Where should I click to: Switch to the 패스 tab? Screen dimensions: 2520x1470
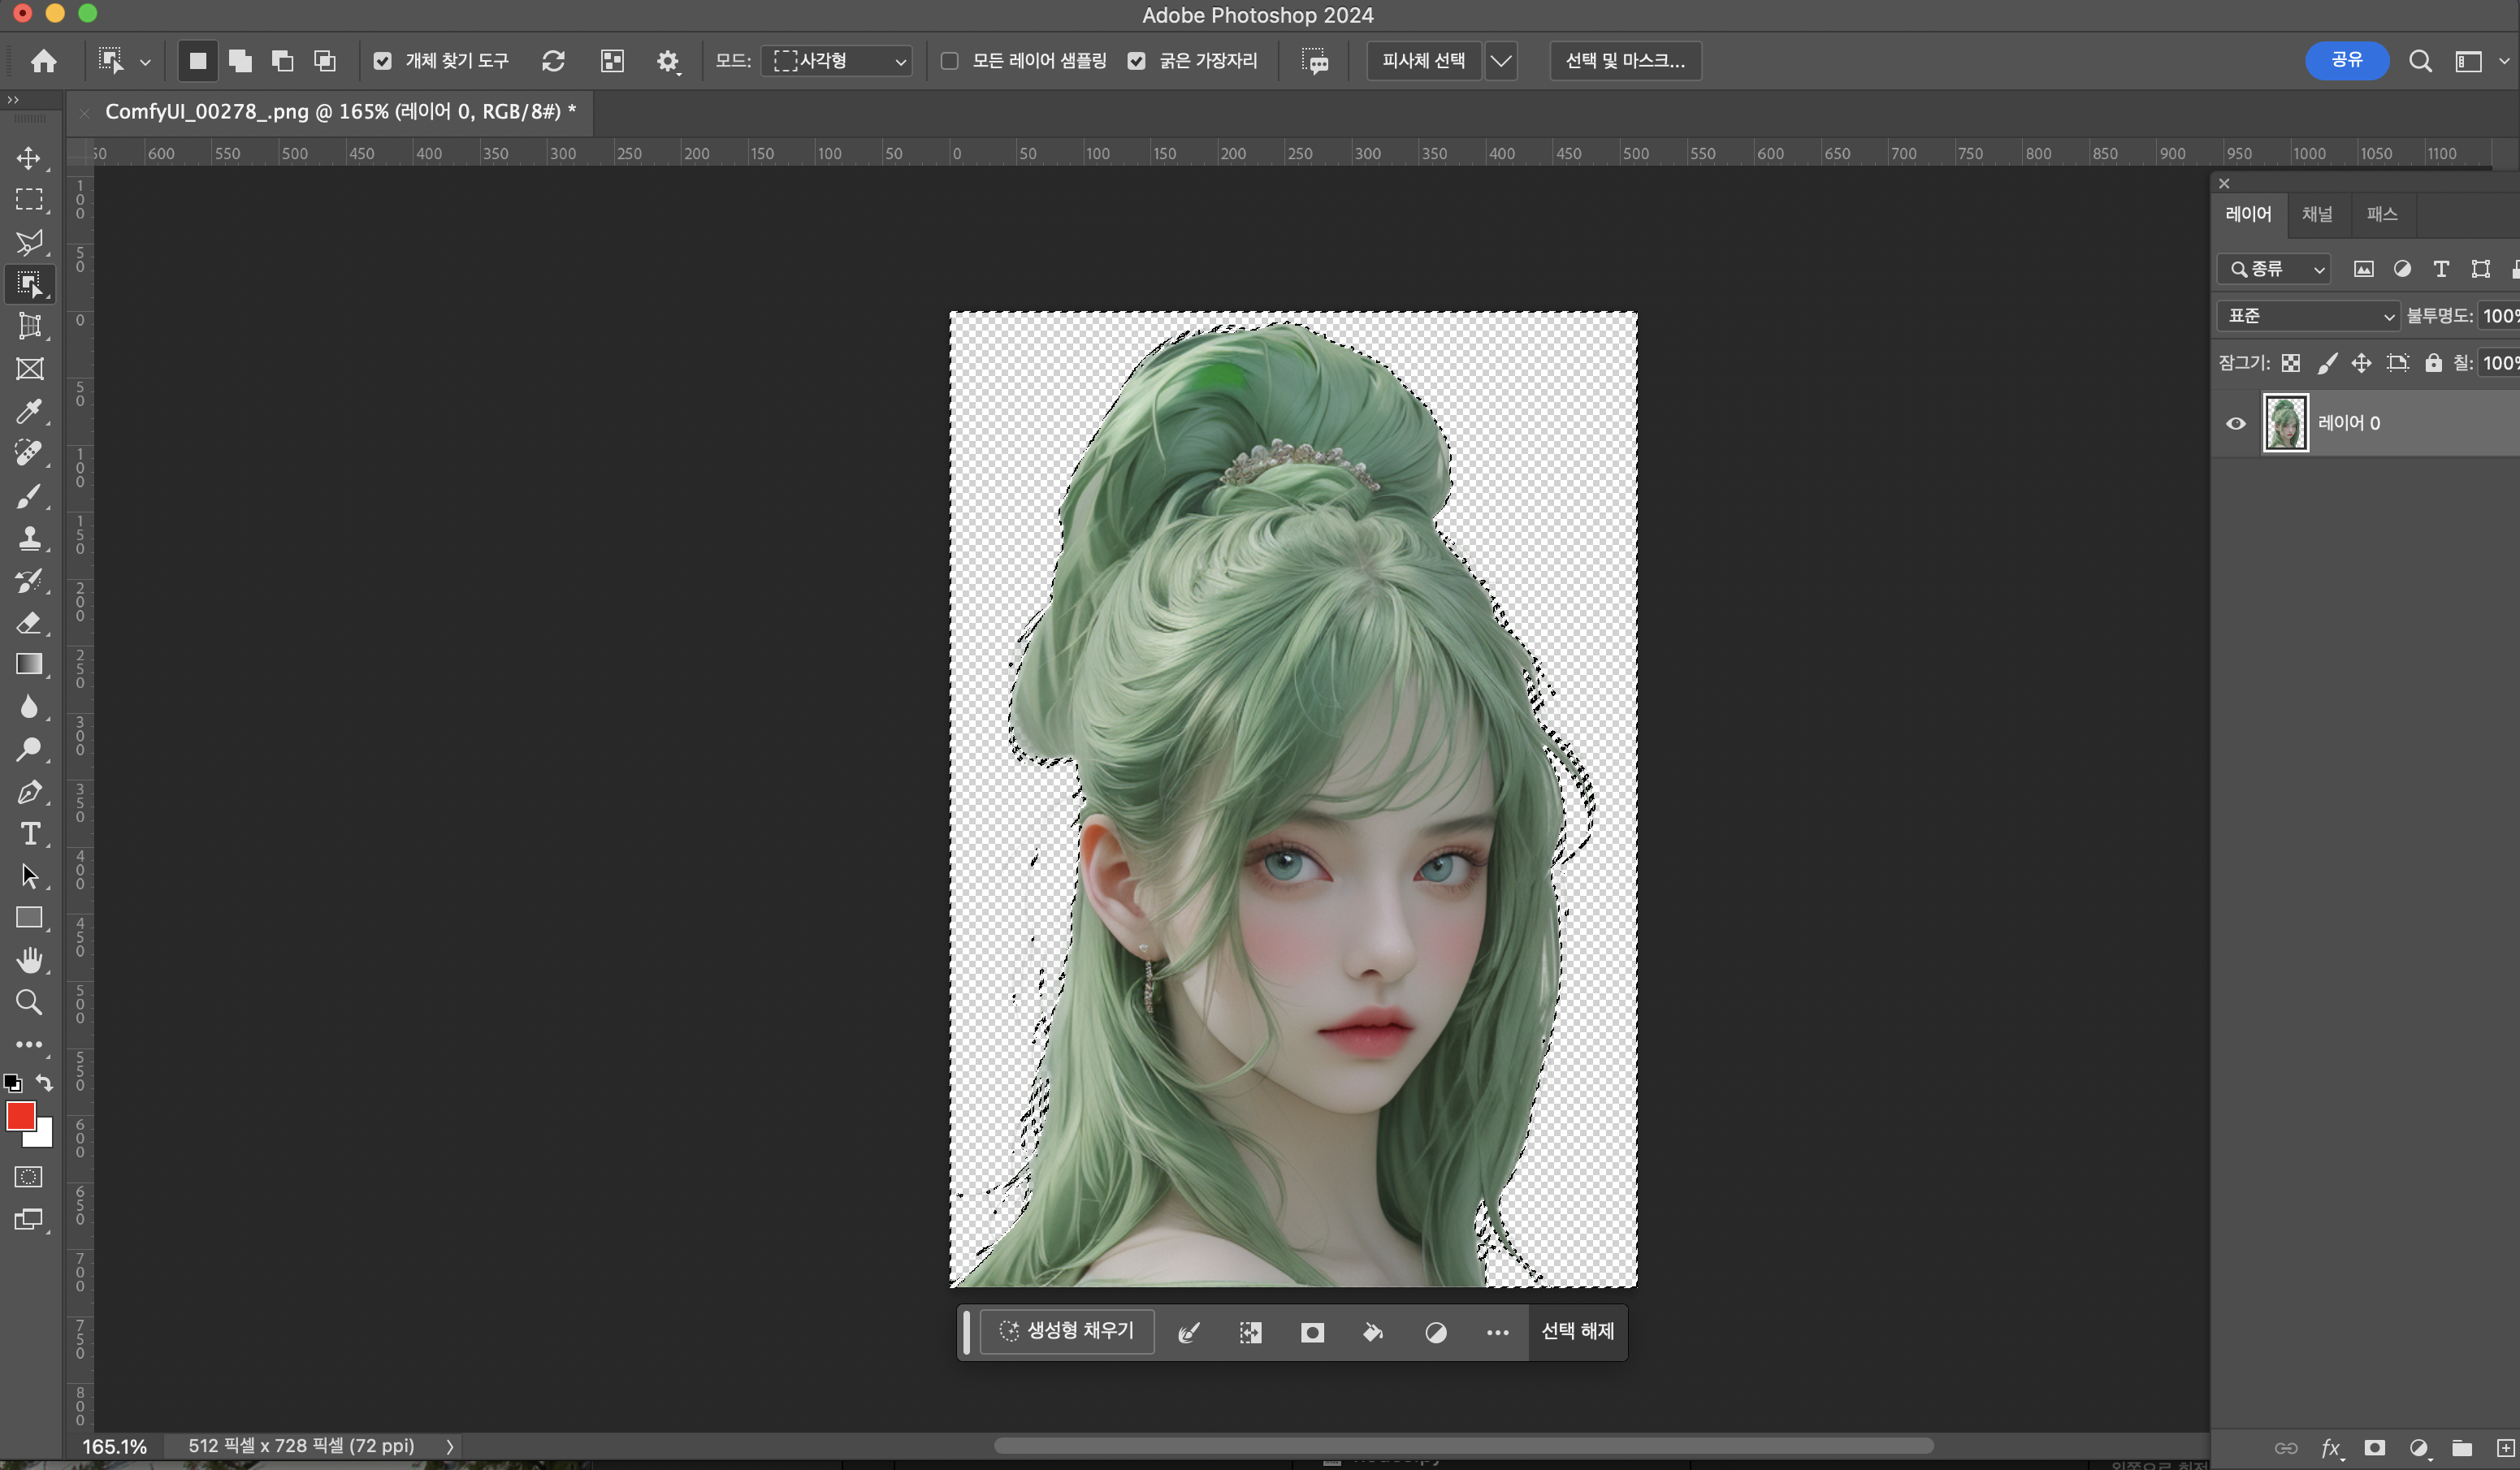click(2382, 214)
